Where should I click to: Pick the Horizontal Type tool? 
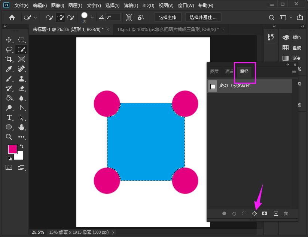click(x=9, y=117)
